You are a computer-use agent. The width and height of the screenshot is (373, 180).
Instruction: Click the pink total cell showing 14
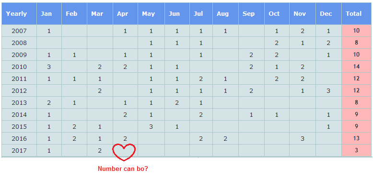tap(356, 67)
